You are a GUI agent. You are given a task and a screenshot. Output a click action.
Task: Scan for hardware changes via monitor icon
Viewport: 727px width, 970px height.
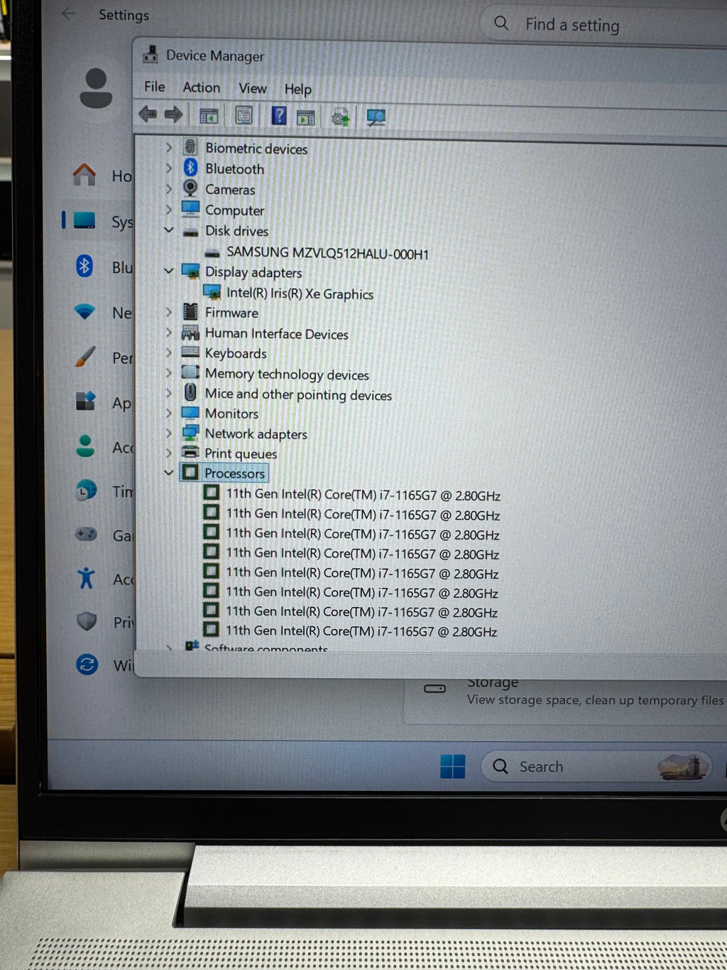(x=376, y=117)
